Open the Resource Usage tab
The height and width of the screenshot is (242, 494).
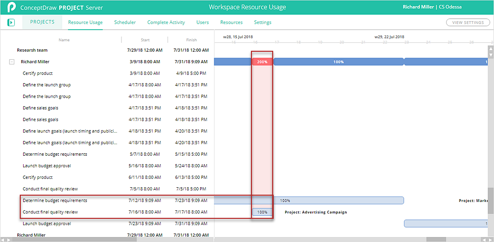85,23
